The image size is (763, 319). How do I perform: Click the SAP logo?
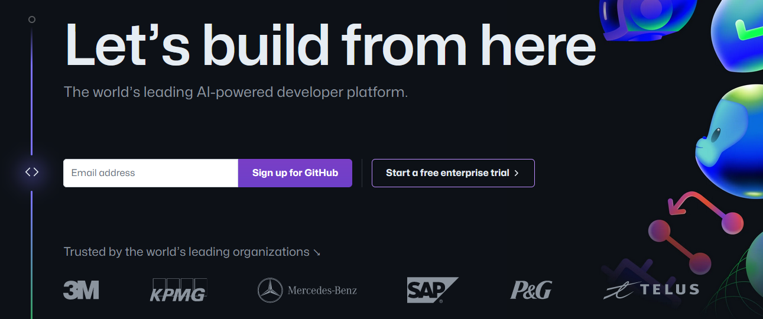(x=432, y=290)
